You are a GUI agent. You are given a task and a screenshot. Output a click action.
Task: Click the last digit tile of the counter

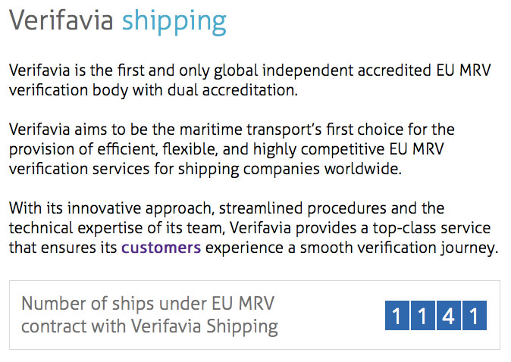pyautogui.click(x=474, y=315)
